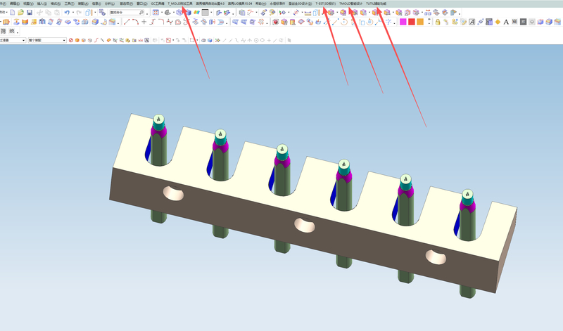Screen dimensions: 563x331
Task: Create a new file with New icon
Action: [x=12, y=13]
